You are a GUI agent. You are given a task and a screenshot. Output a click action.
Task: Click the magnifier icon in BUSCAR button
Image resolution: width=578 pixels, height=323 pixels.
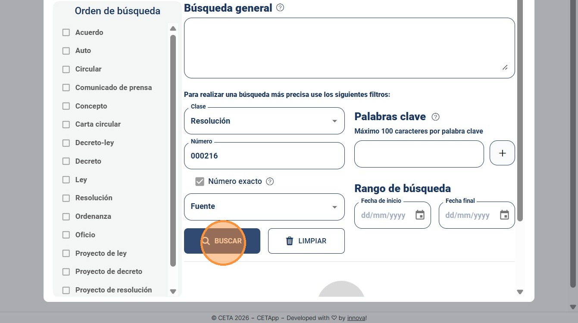tap(206, 241)
